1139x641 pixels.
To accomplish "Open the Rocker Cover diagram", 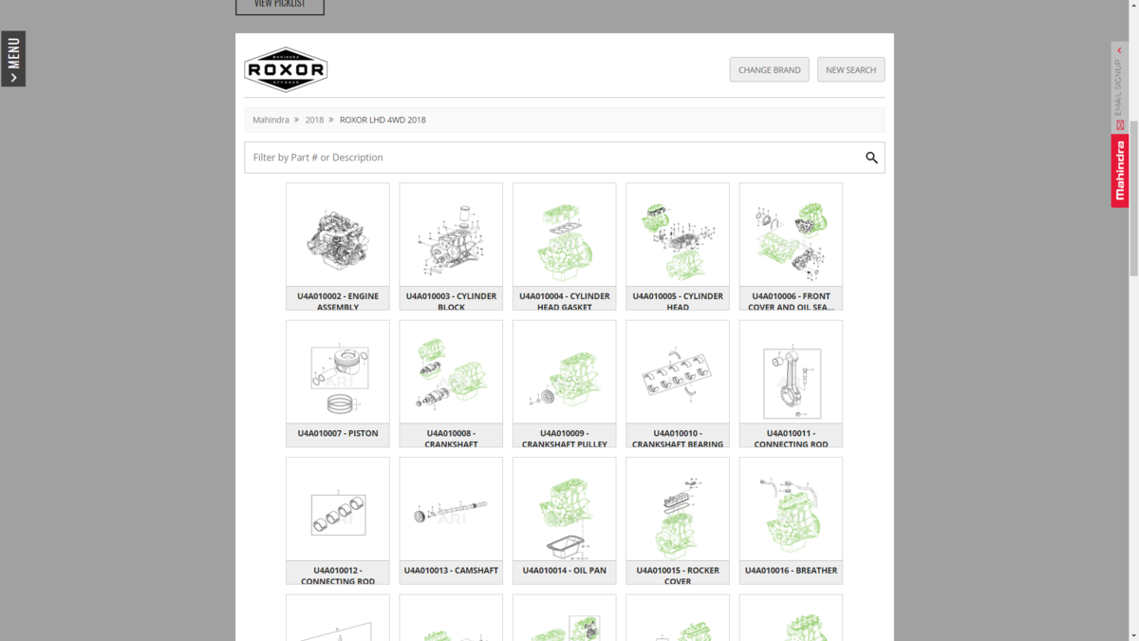I will tap(678, 511).
